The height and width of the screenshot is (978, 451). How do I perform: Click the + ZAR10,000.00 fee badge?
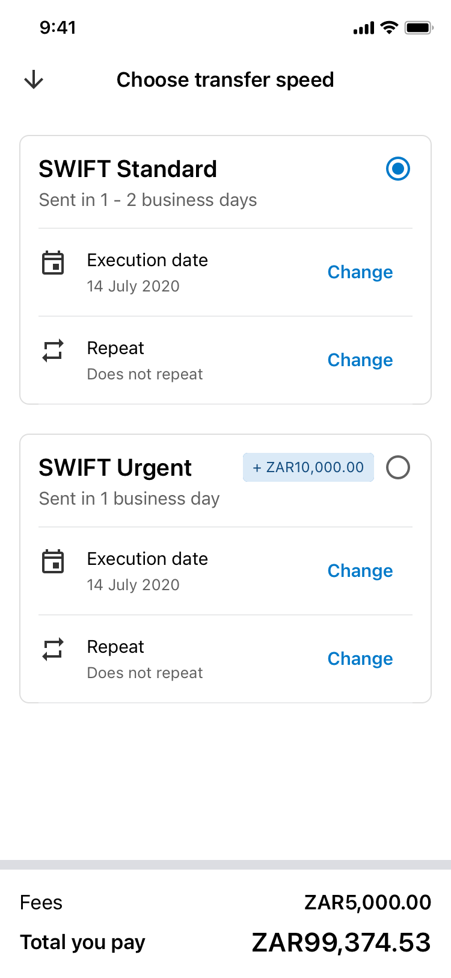pyautogui.click(x=308, y=467)
